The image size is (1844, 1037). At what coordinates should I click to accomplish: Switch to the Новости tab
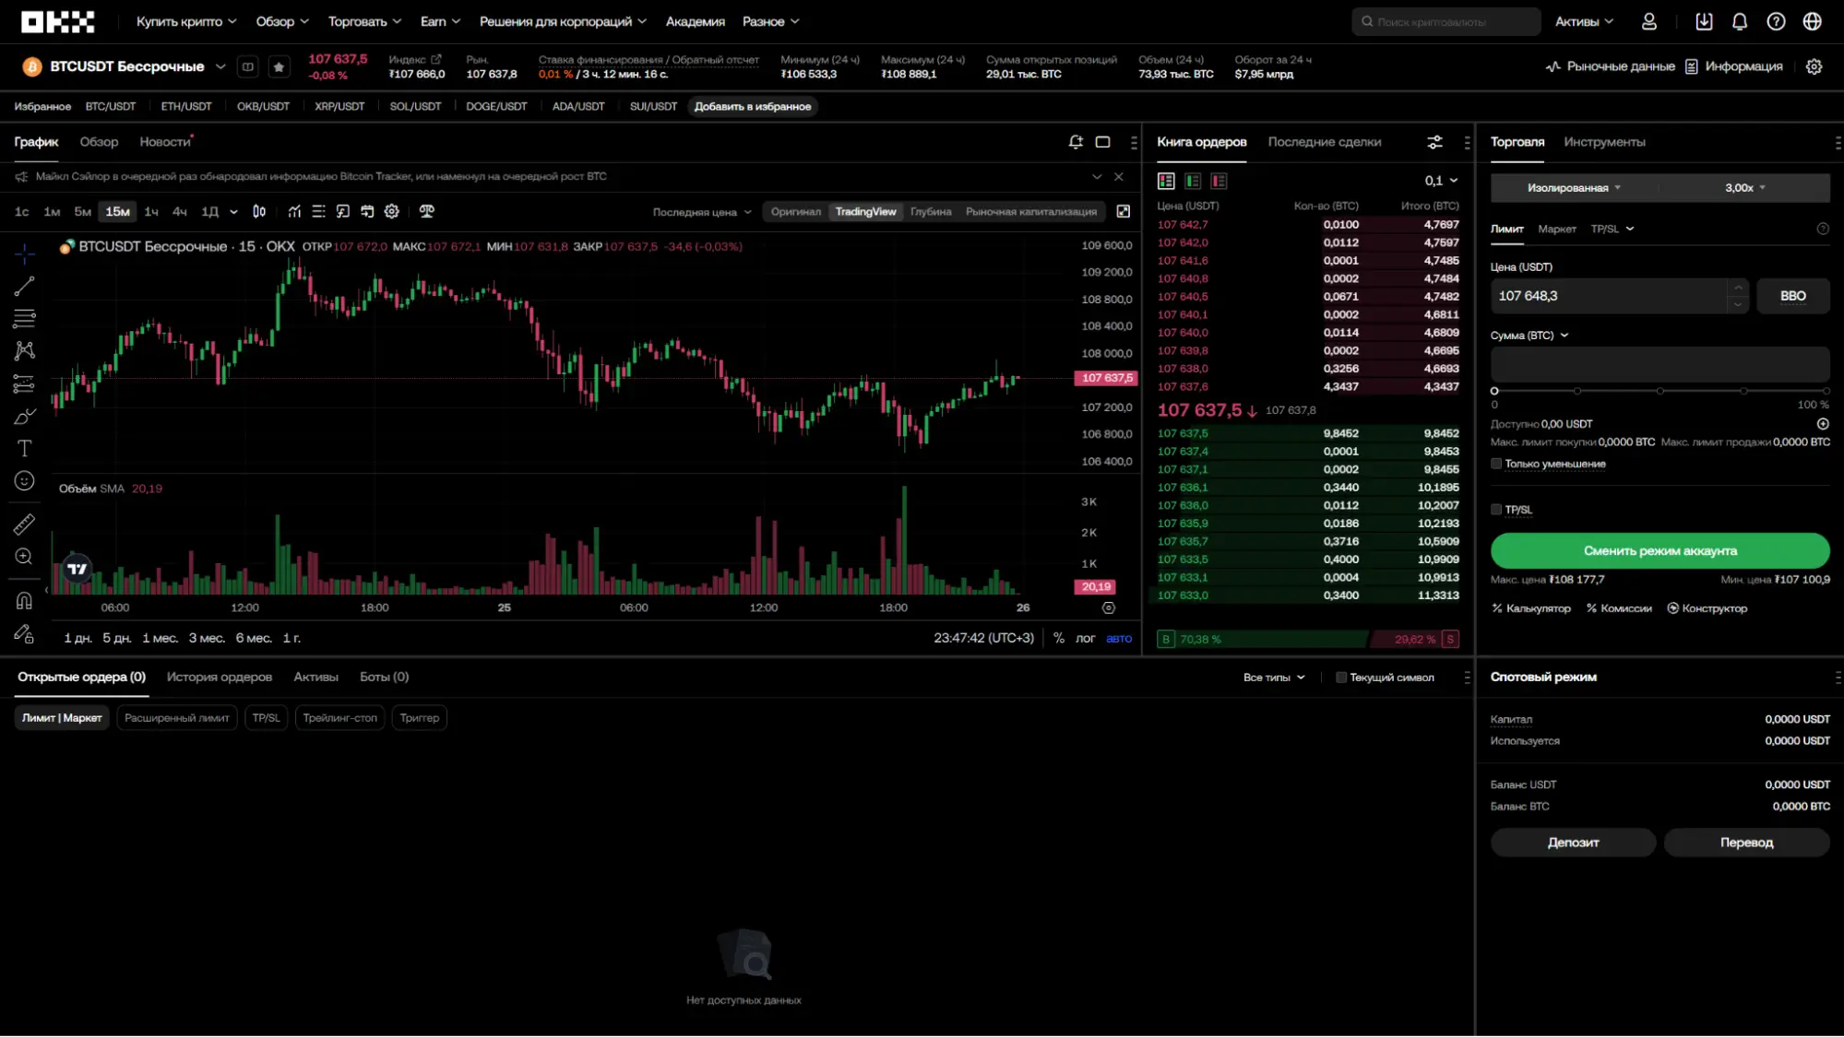pyautogui.click(x=164, y=142)
